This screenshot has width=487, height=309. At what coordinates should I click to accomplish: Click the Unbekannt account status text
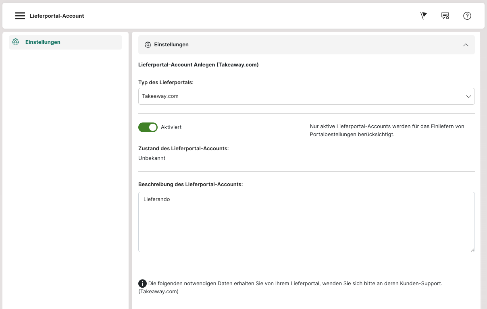pos(152,158)
